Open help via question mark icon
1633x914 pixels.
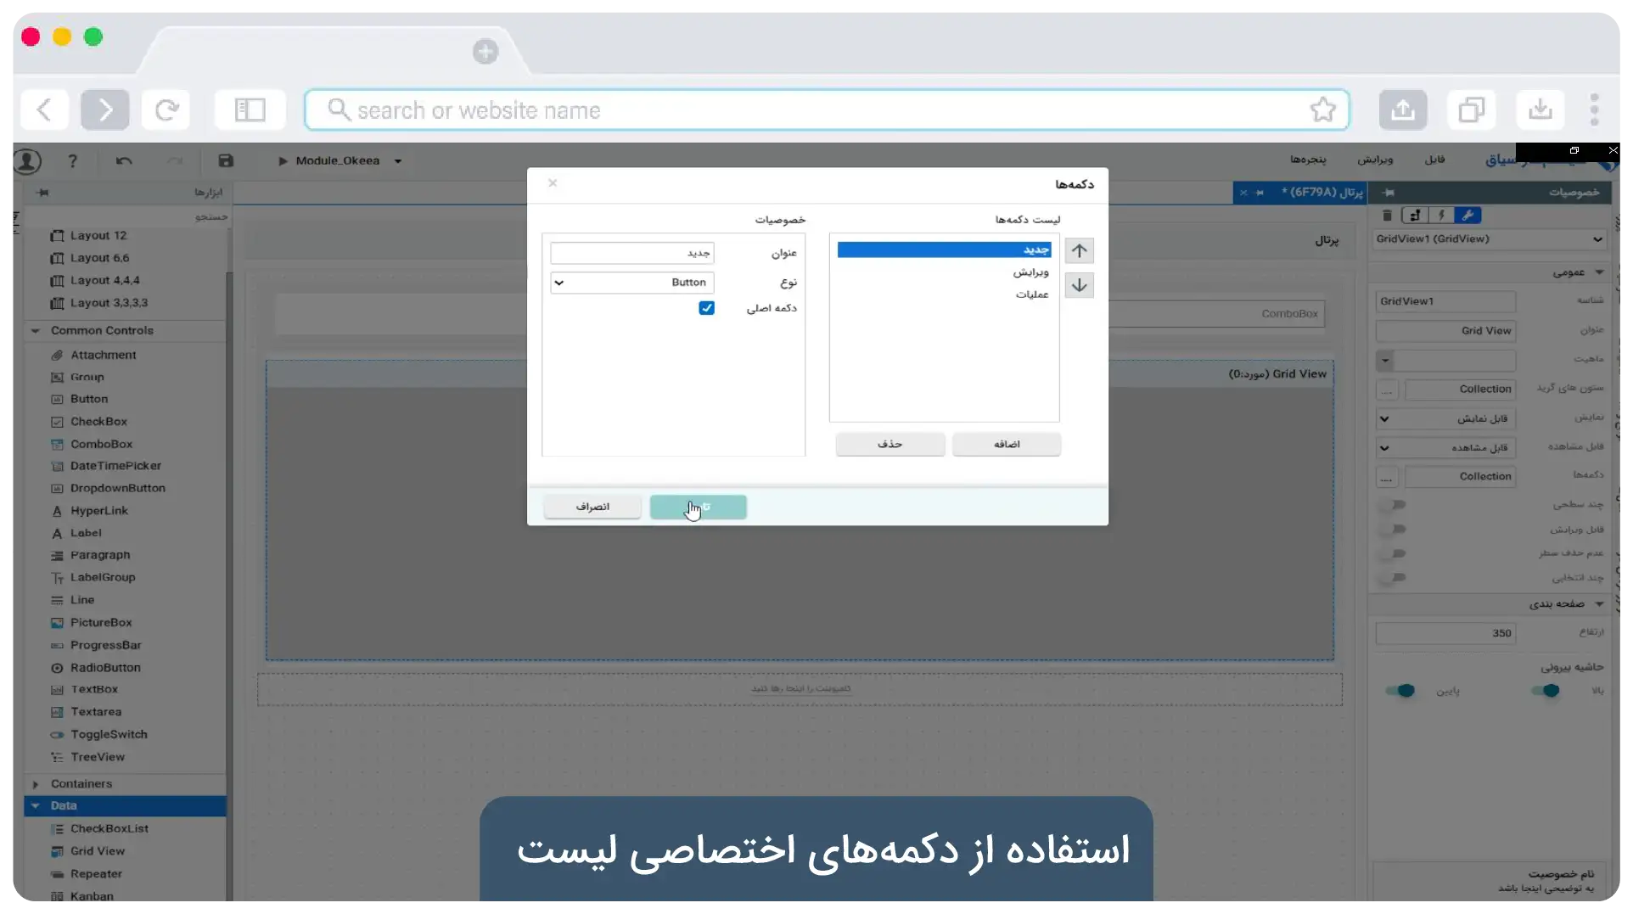[x=72, y=160]
